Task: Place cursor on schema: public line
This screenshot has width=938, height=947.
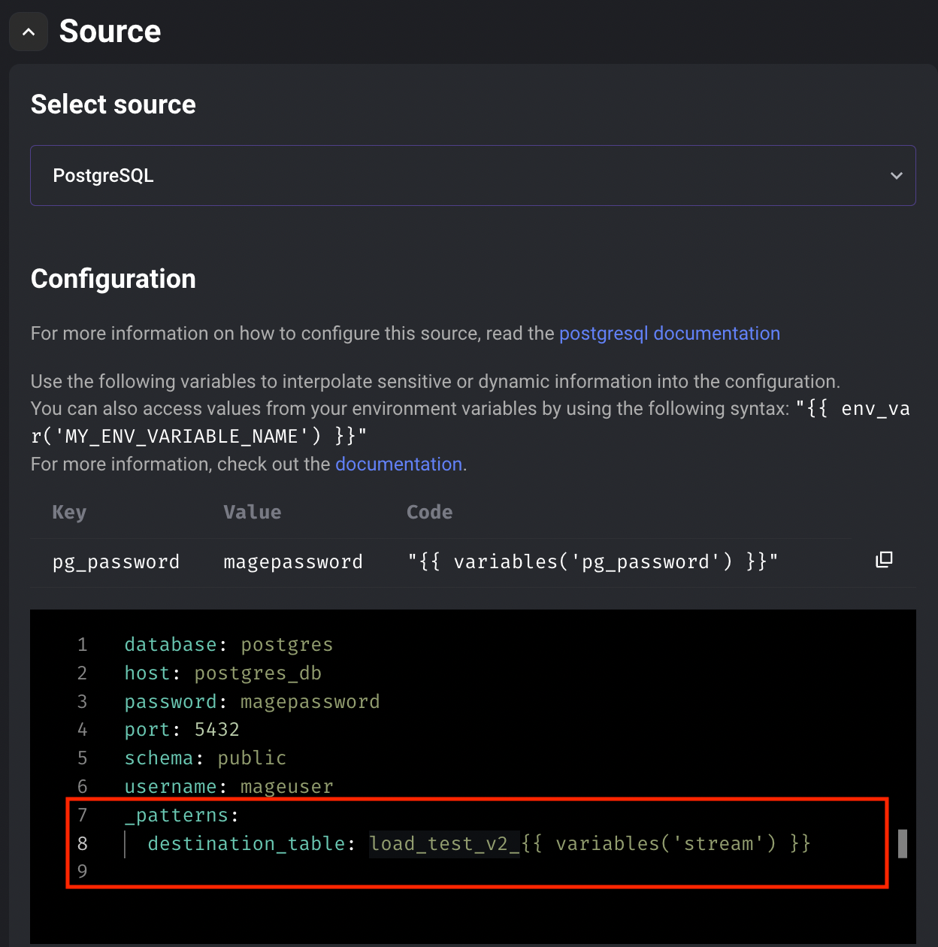Action: click(205, 758)
